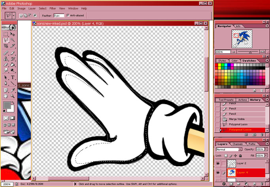Switch to the Info tab
This screenshot has width=270, height=187.
coord(238,26)
